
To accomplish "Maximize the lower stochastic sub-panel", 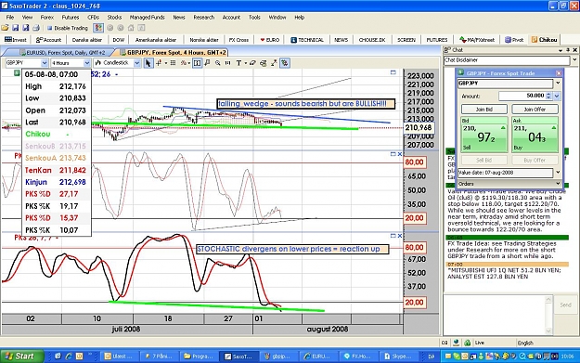I will pos(393,236).
